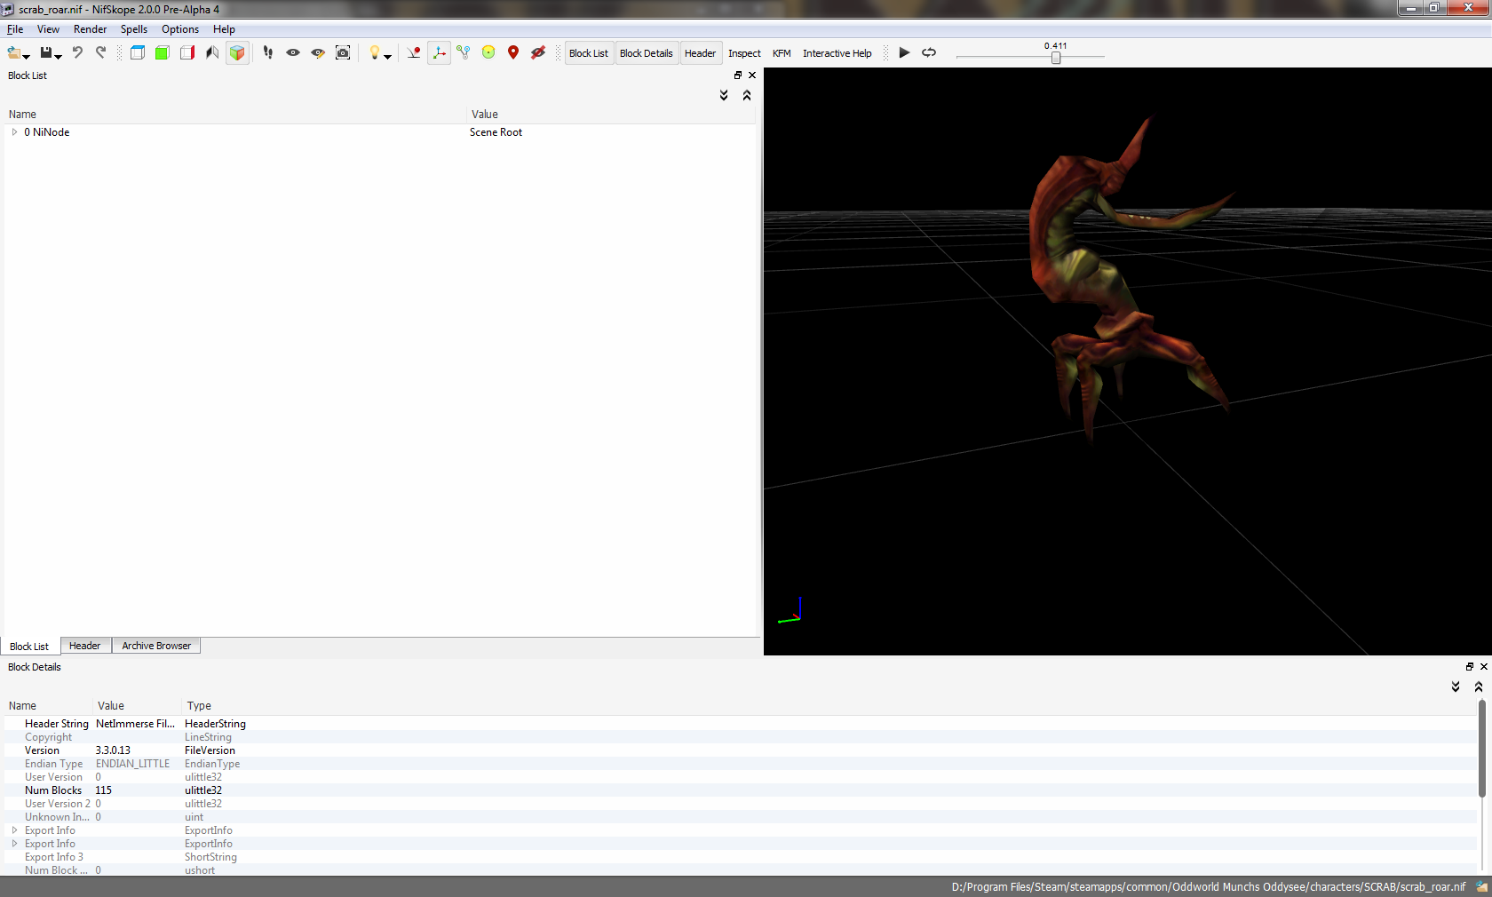Toggle the draw axes icon
Viewport: 1492px width, 897px height.
(x=439, y=53)
